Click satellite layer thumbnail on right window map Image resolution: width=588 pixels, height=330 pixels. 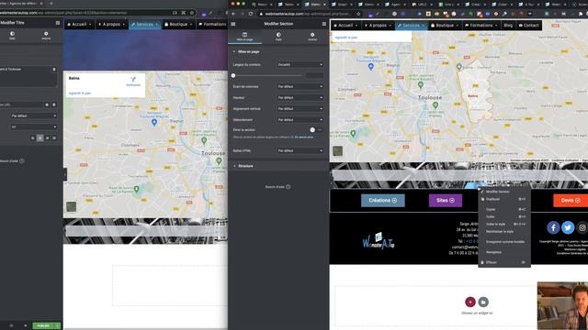tap(337, 150)
